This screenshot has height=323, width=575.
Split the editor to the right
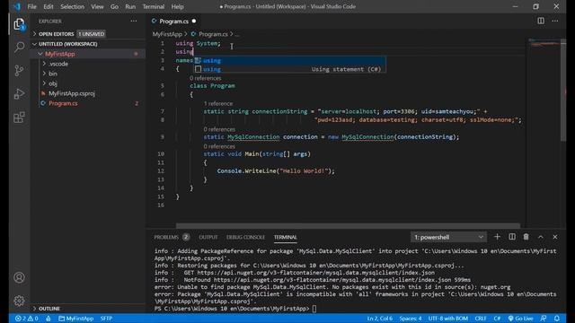pyautogui.click(x=541, y=21)
